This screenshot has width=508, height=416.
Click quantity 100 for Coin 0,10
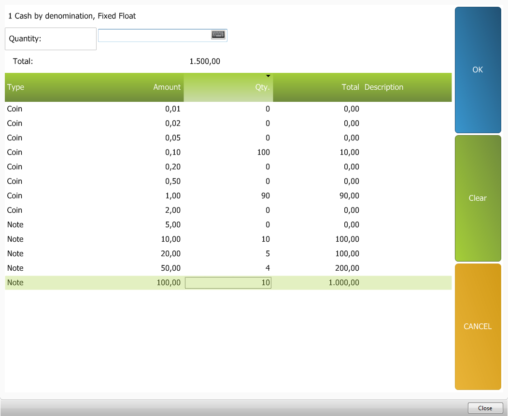(x=263, y=152)
